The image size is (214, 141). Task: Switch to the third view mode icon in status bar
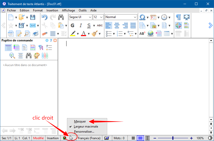coord(147,138)
